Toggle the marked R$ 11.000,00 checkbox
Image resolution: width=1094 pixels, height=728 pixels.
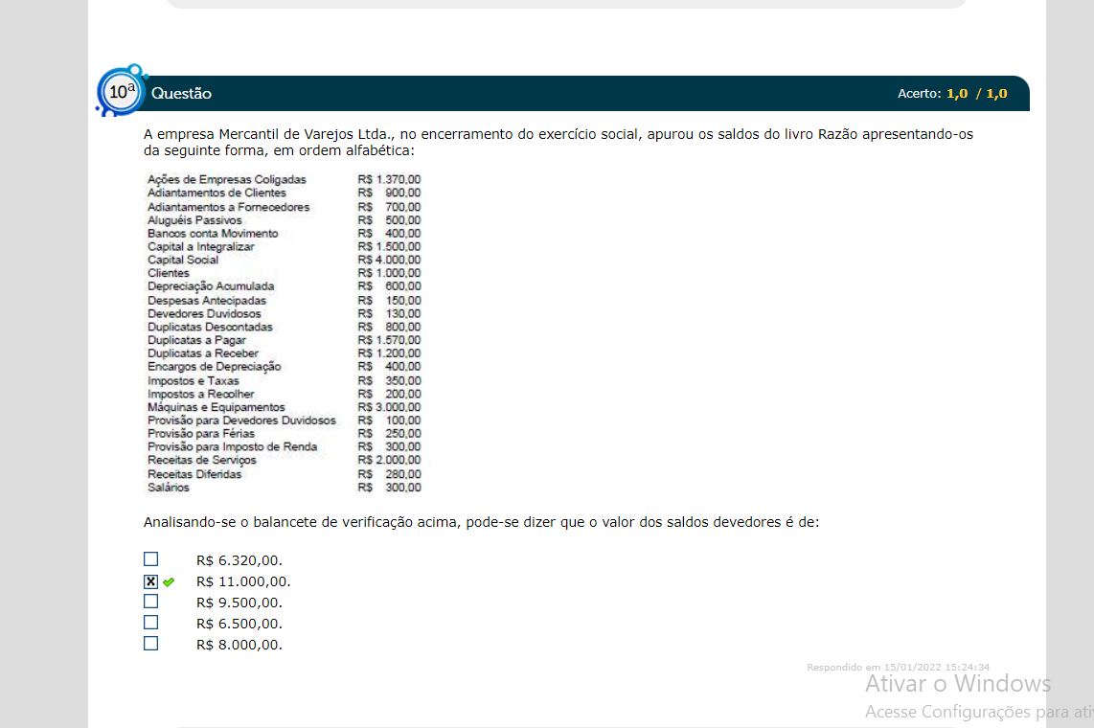pos(150,580)
